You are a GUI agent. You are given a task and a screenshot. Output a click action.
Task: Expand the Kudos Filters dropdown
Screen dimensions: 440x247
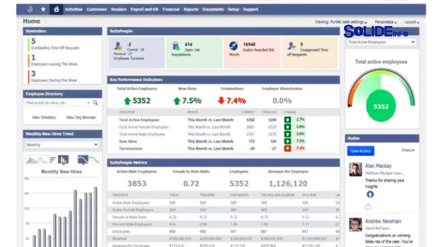coord(408,150)
